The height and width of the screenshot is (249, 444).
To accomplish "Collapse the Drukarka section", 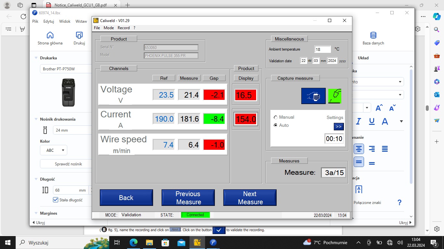I will click(36, 58).
